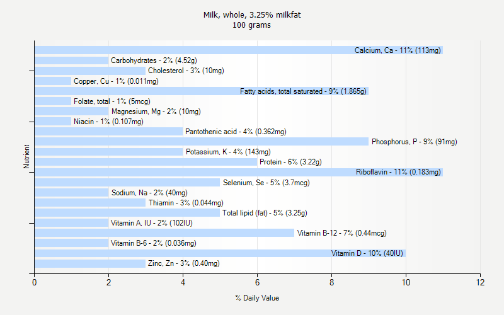Select the 'Carbohydrates - 2% (4.52g)' label
504x315 pixels.
[x=154, y=60]
